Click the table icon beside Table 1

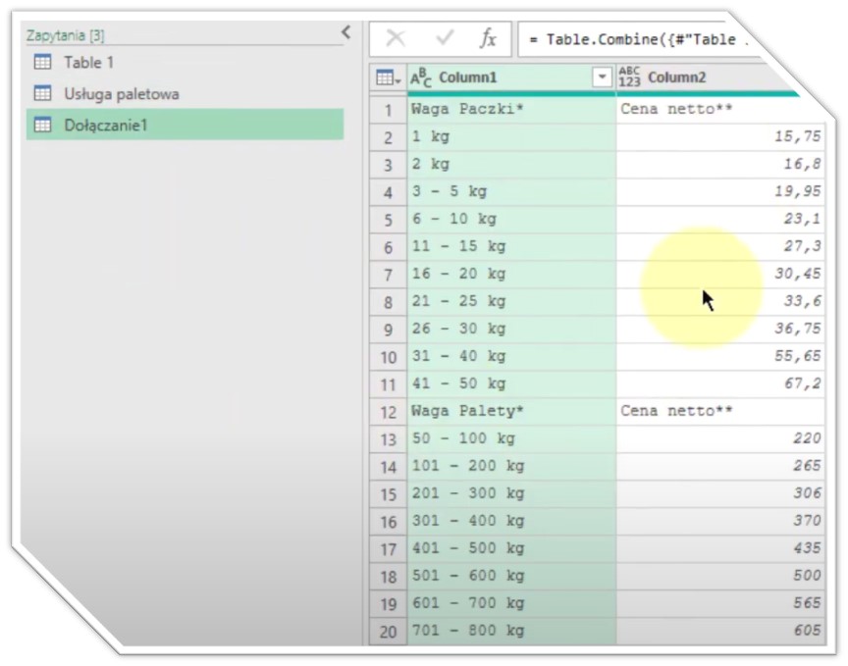coord(42,63)
